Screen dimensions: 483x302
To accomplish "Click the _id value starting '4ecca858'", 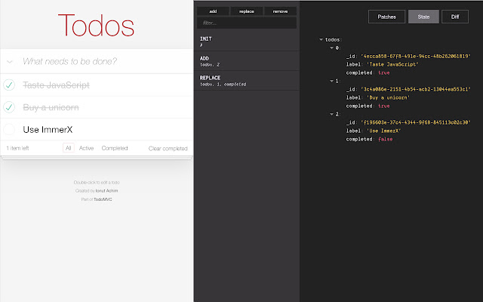I will pyautogui.click(x=416, y=56).
